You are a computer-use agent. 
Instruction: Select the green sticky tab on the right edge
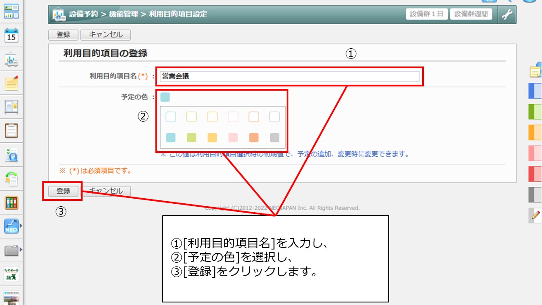coord(535,111)
